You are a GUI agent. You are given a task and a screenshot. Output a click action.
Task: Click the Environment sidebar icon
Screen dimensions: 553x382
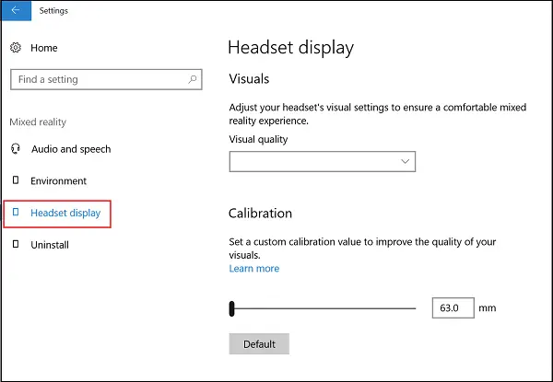[16, 180]
